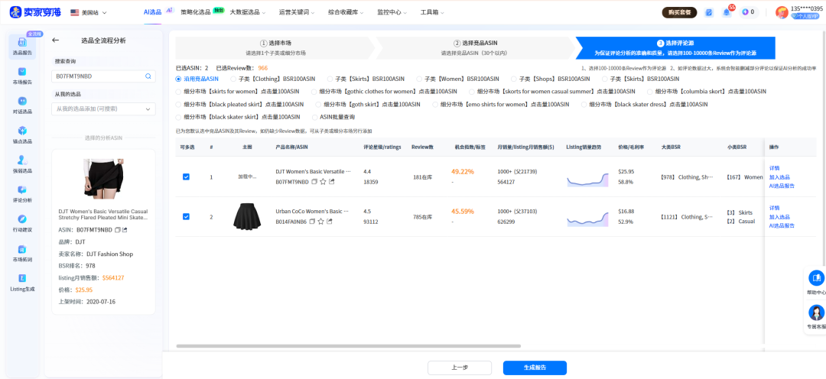The width and height of the screenshot is (826, 379).
Task: Open 评论分析 sidebar icon
Action: tap(22, 193)
